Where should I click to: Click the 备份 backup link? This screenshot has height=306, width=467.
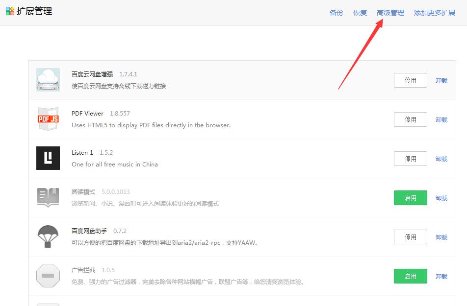pyautogui.click(x=337, y=13)
